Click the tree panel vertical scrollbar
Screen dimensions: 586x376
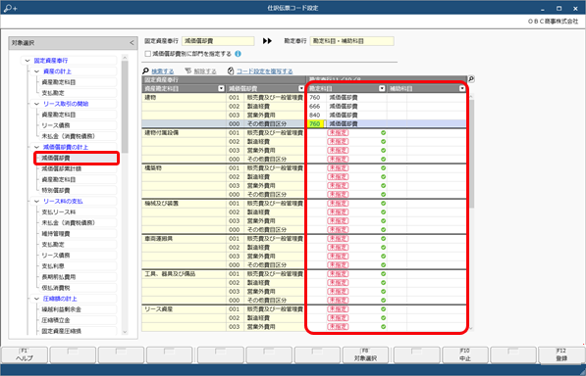click(125, 107)
